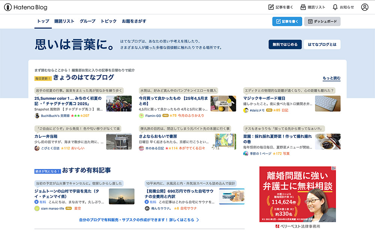Image resolution: width=375 pixels, height=235 pixels.
Task: Click the 俺んちサウナ。 blog name
Action: coord(161,209)
